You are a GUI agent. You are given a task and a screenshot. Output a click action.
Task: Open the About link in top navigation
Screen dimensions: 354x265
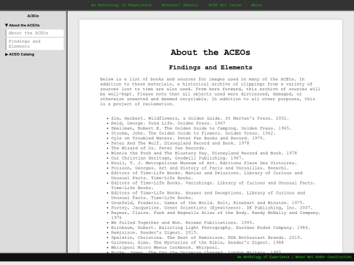(x=257, y=5)
